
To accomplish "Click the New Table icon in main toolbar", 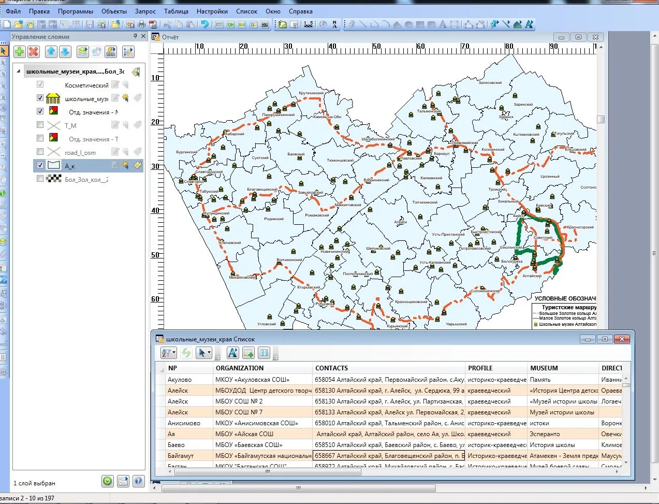I will click(x=7, y=24).
